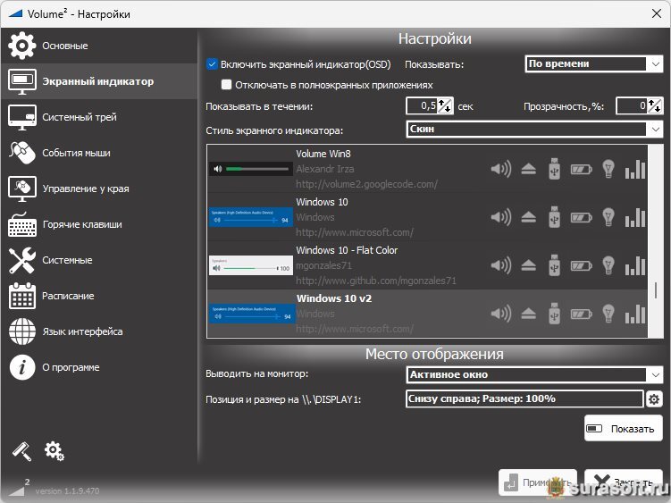Open the 'Горячие клавиши' section
671x503 pixels.
[x=81, y=224]
